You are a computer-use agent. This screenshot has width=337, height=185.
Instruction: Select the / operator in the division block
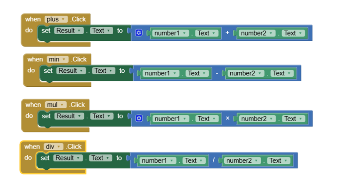[214, 160]
